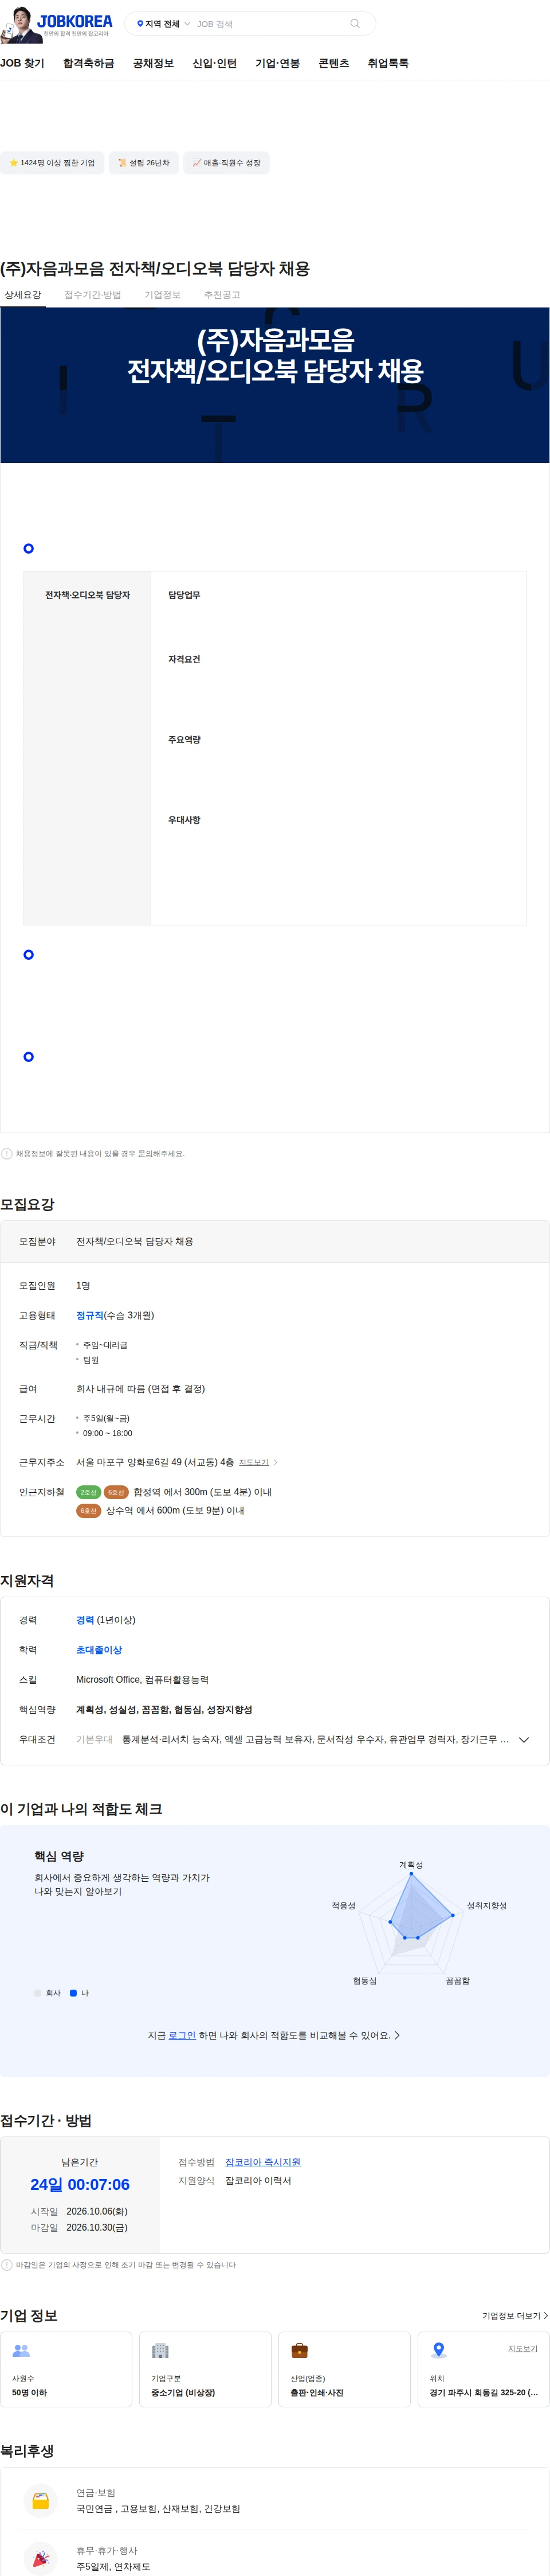The width and height of the screenshot is (550, 2576).
Task: Click the 문의 link for incorrect info
Action: tap(145, 1154)
